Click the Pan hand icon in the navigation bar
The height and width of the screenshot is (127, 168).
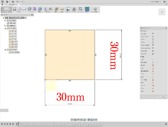[x=78, y=120]
